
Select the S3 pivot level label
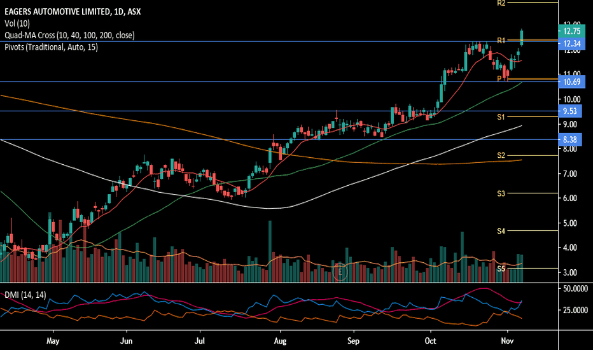501,193
